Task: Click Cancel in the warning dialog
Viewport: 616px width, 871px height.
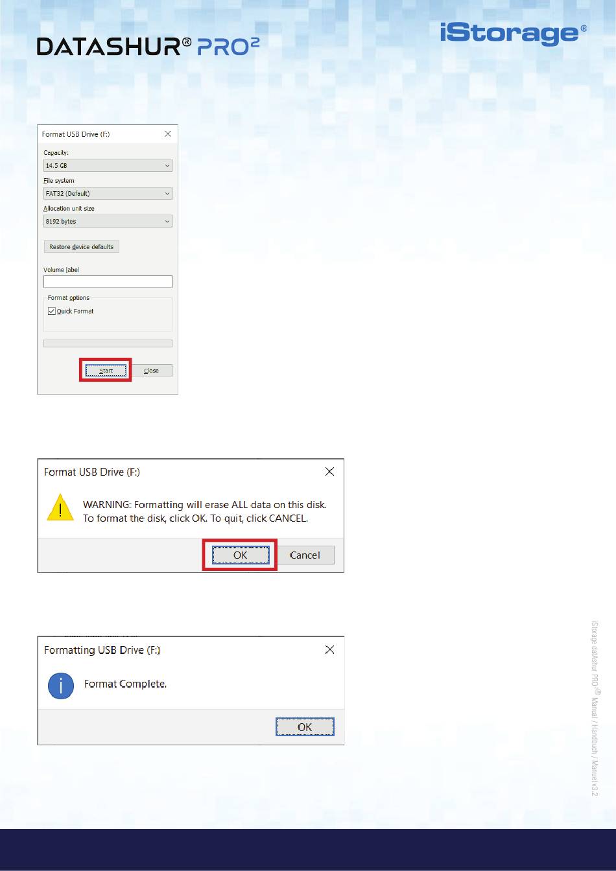Action: pyautogui.click(x=305, y=555)
